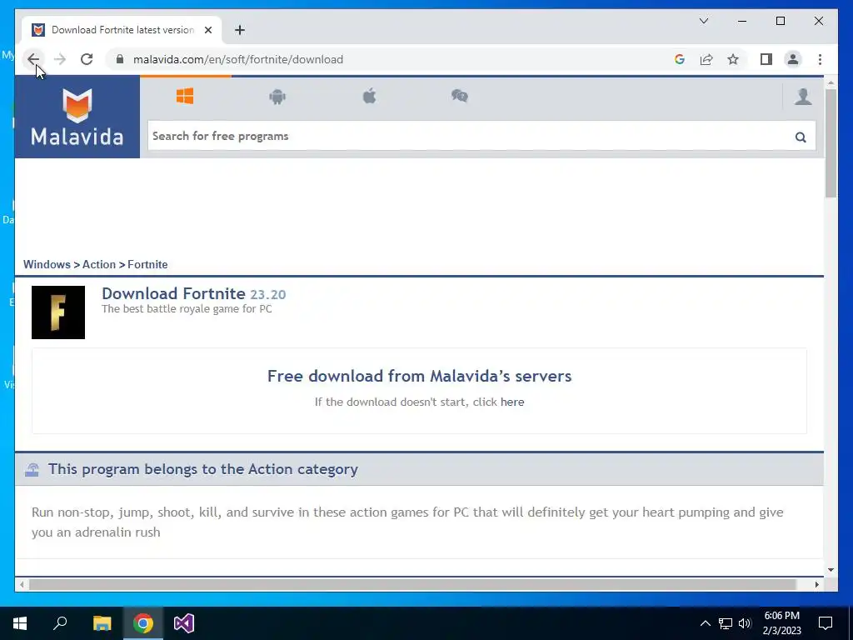Click horizontal scrollbar left arrow
853x640 pixels.
(x=22, y=584)
